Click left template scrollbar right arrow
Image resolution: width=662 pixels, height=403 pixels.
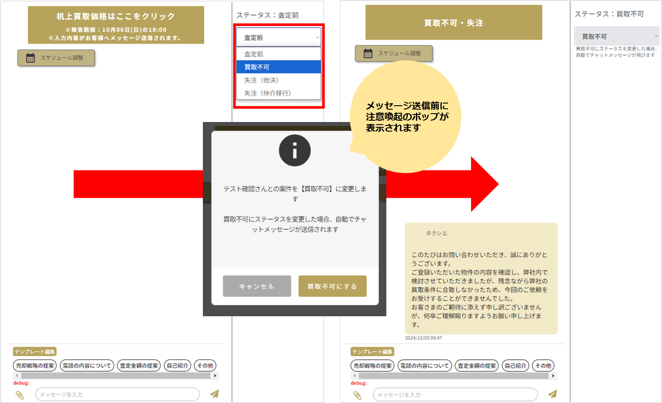[215, 376]
